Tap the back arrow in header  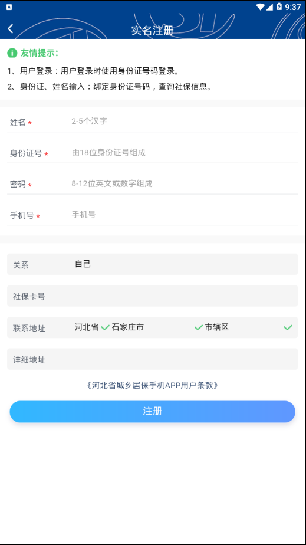(11, 29)
